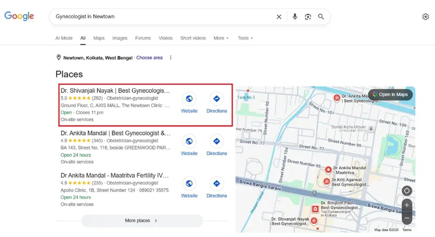The height and width of the screenshot is (237, 435).
Task: Select the Dr Kriti Agarwal map pin
Action: (327, 181)
